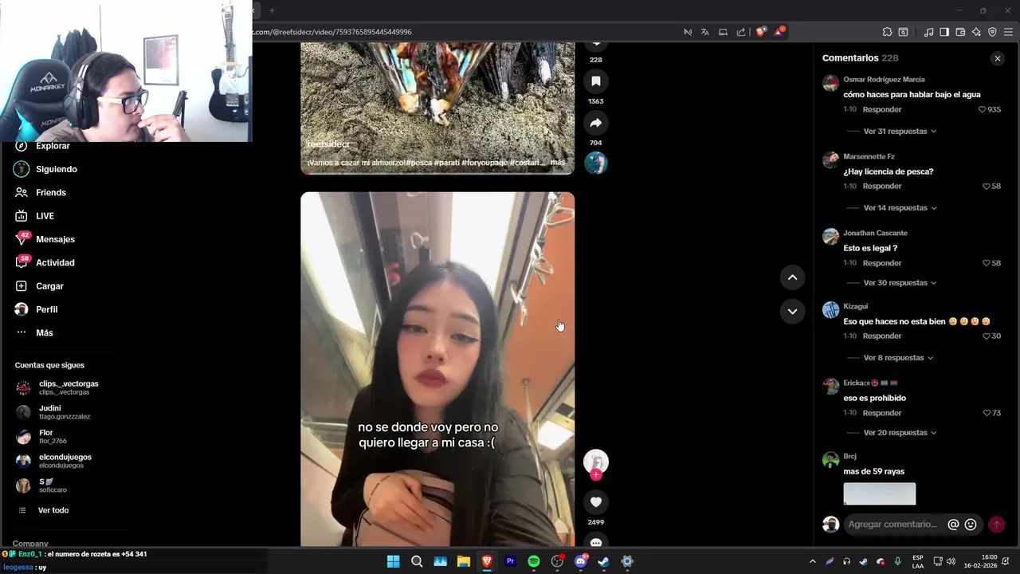Viewport: 1020px width, 574px height.
Task: Open Actividad notifications
Action: tap(45, 262)
